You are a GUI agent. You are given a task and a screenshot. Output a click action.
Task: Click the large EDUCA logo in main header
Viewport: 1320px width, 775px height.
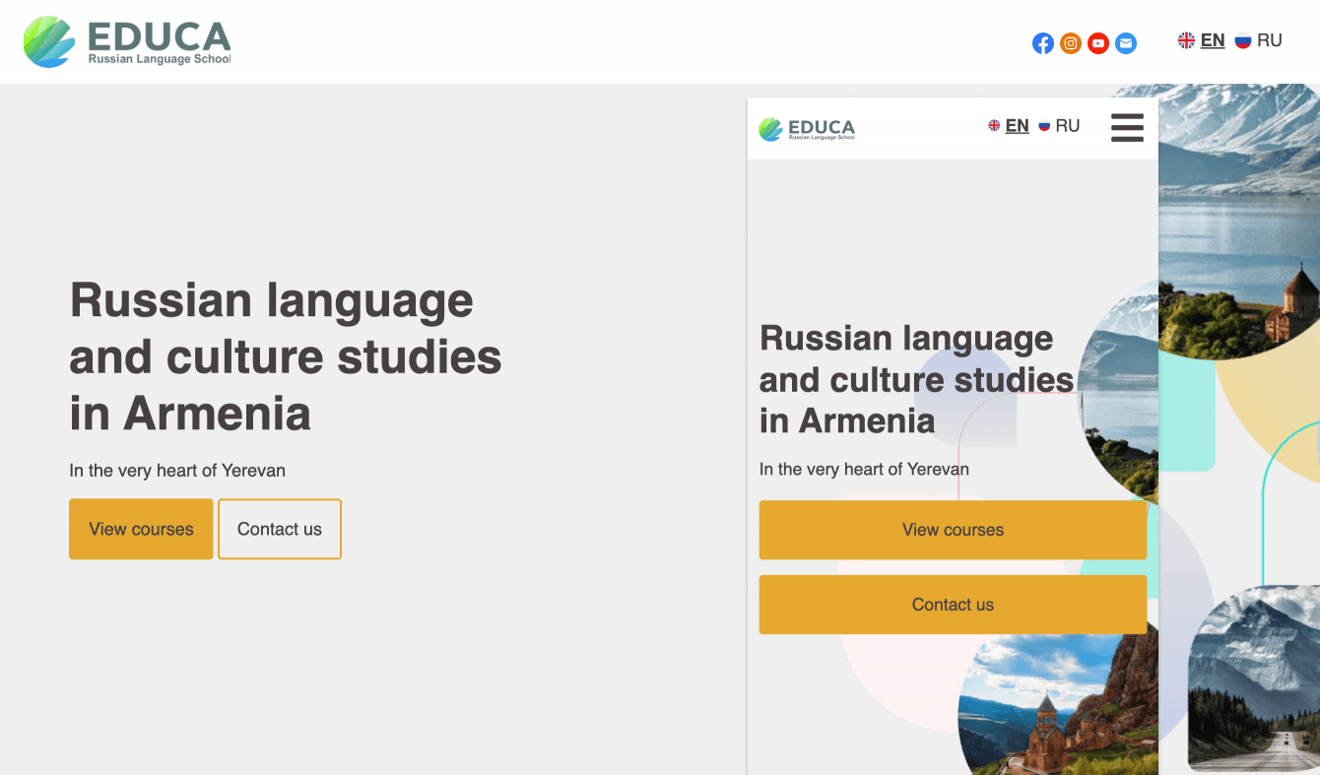(127, 42)
